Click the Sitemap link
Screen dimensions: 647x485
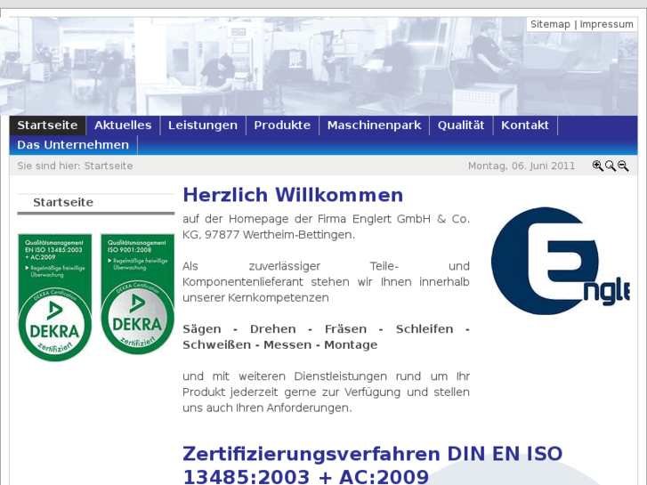[x=550, y=24]
